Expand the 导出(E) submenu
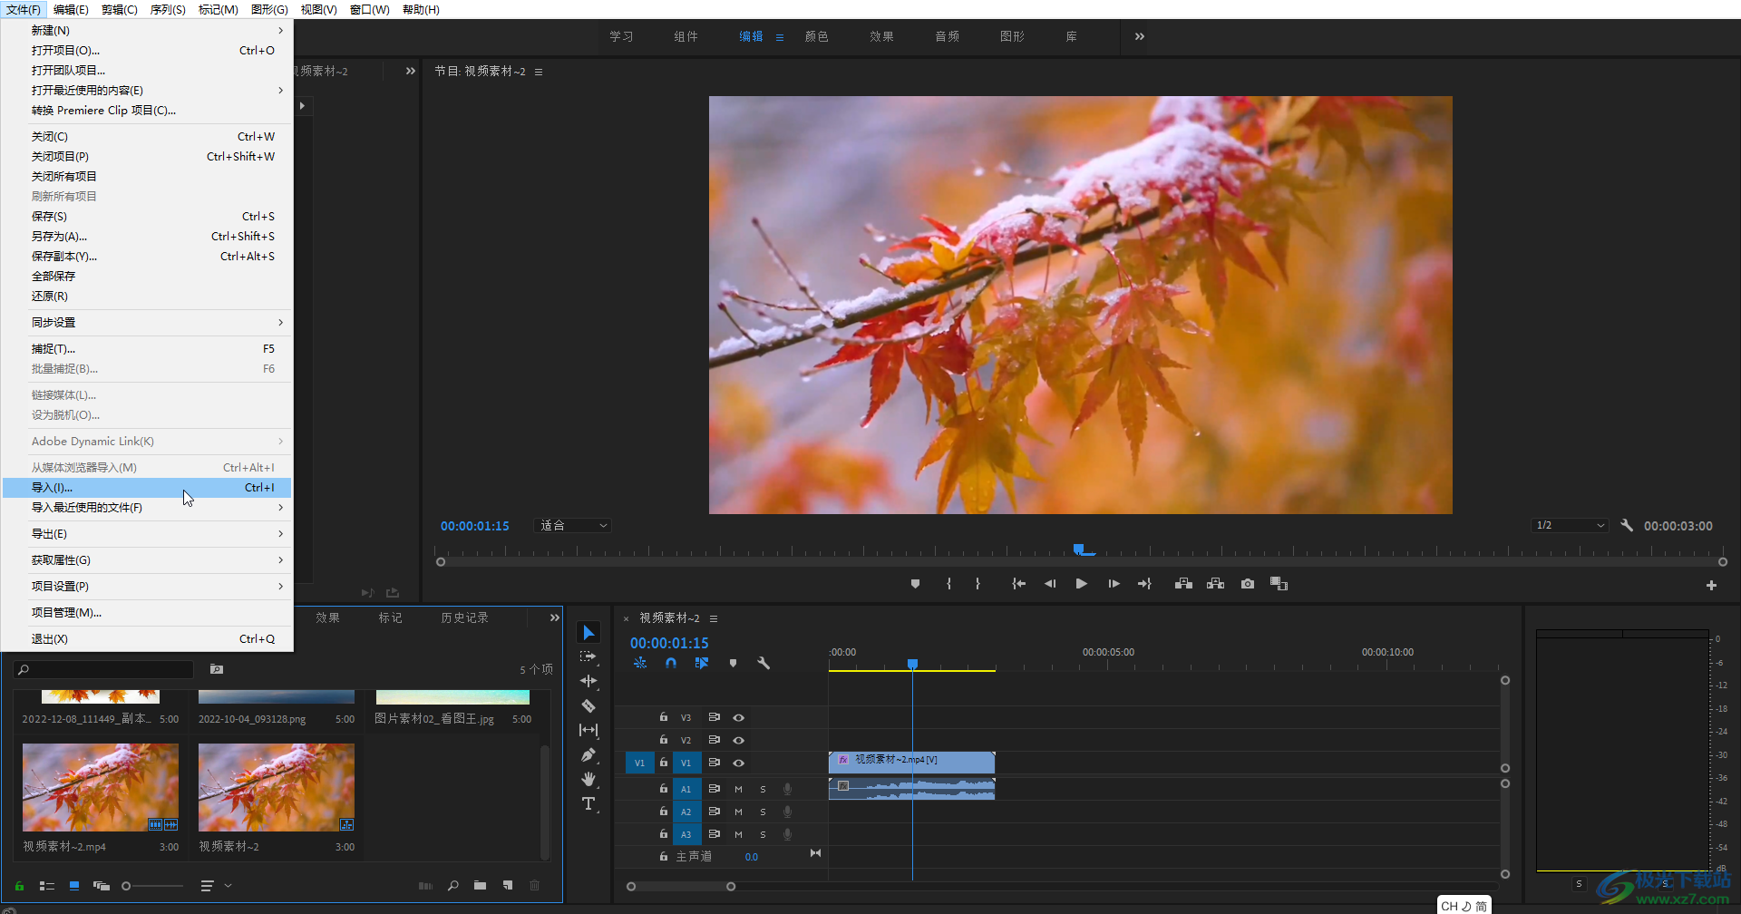 [147, 533]
